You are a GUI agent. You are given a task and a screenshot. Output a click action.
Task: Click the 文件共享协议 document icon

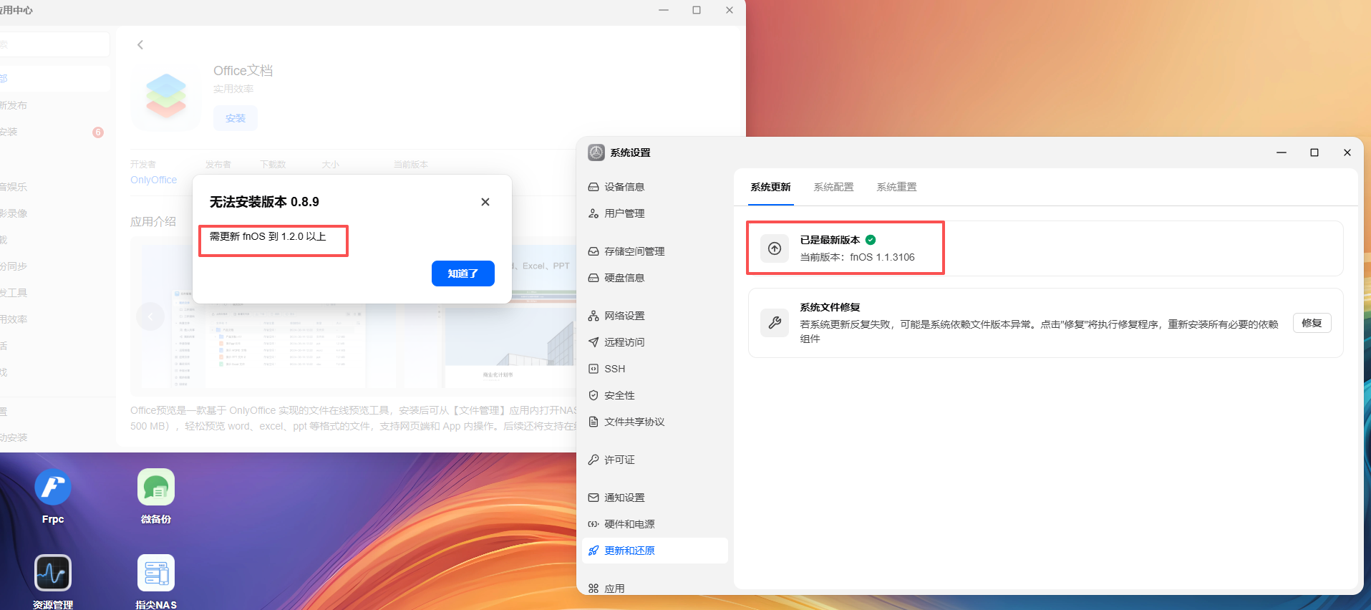pyautogui.click(x=594, y=422)
